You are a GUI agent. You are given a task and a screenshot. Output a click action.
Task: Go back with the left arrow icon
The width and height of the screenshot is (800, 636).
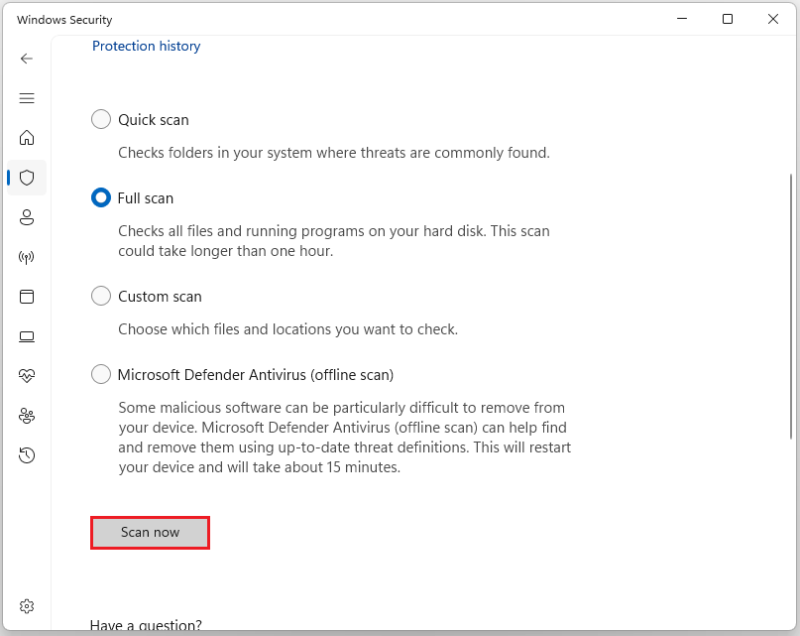point(27,59)
